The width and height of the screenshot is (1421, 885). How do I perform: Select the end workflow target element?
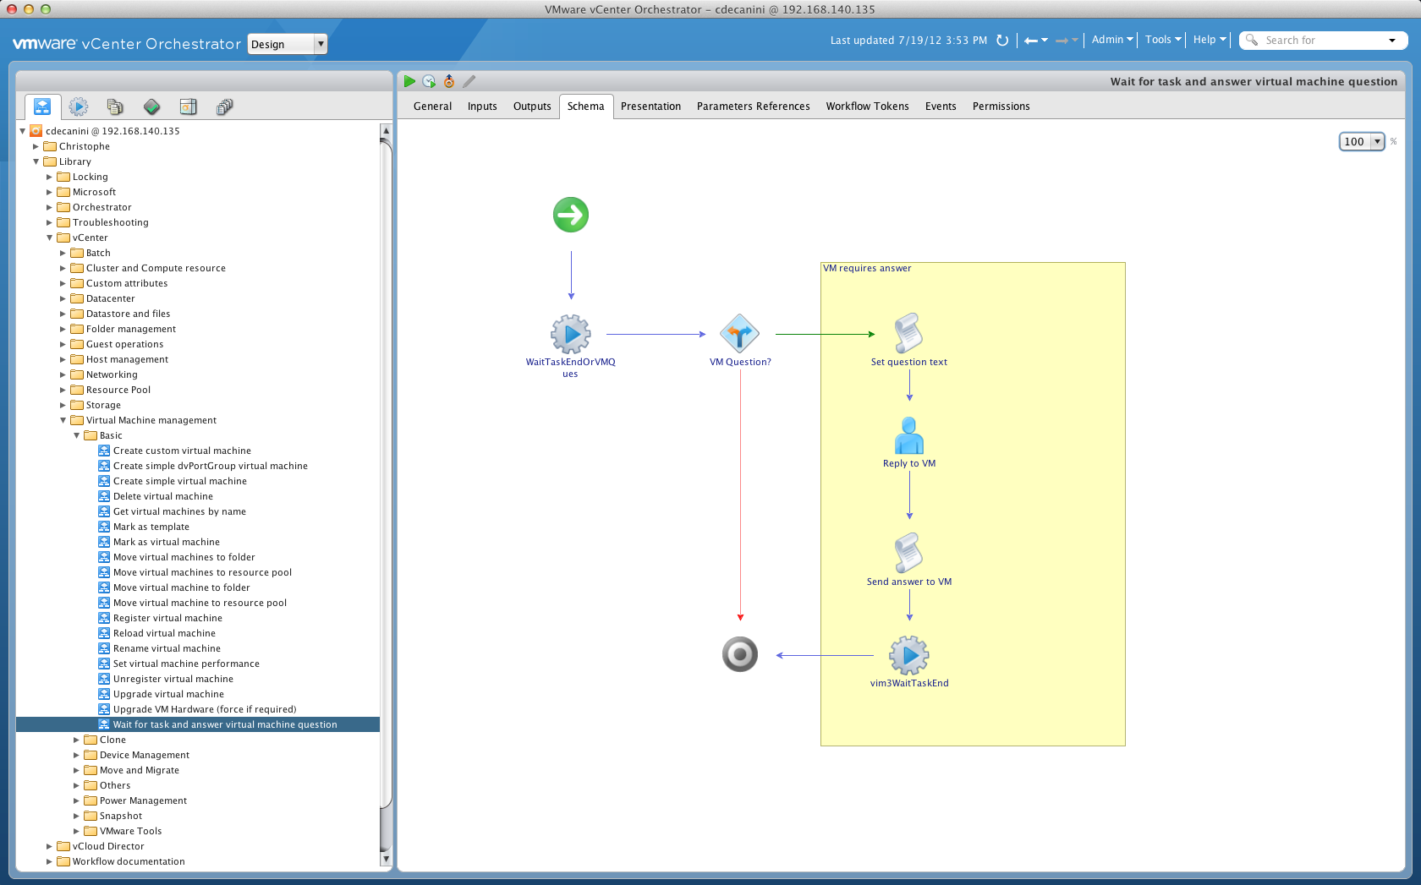pyautogui.click(x=740, y=654)
